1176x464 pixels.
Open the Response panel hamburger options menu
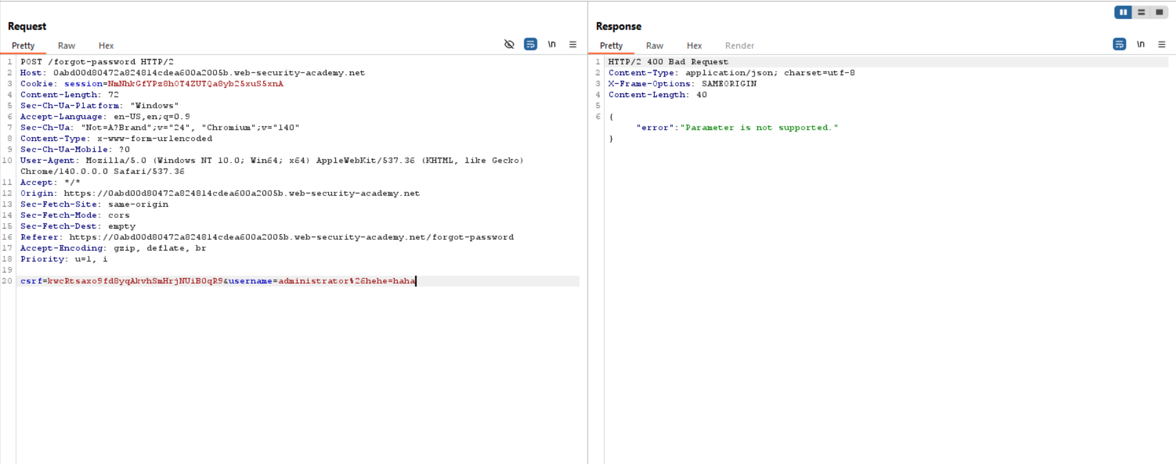click(1162, 44)
